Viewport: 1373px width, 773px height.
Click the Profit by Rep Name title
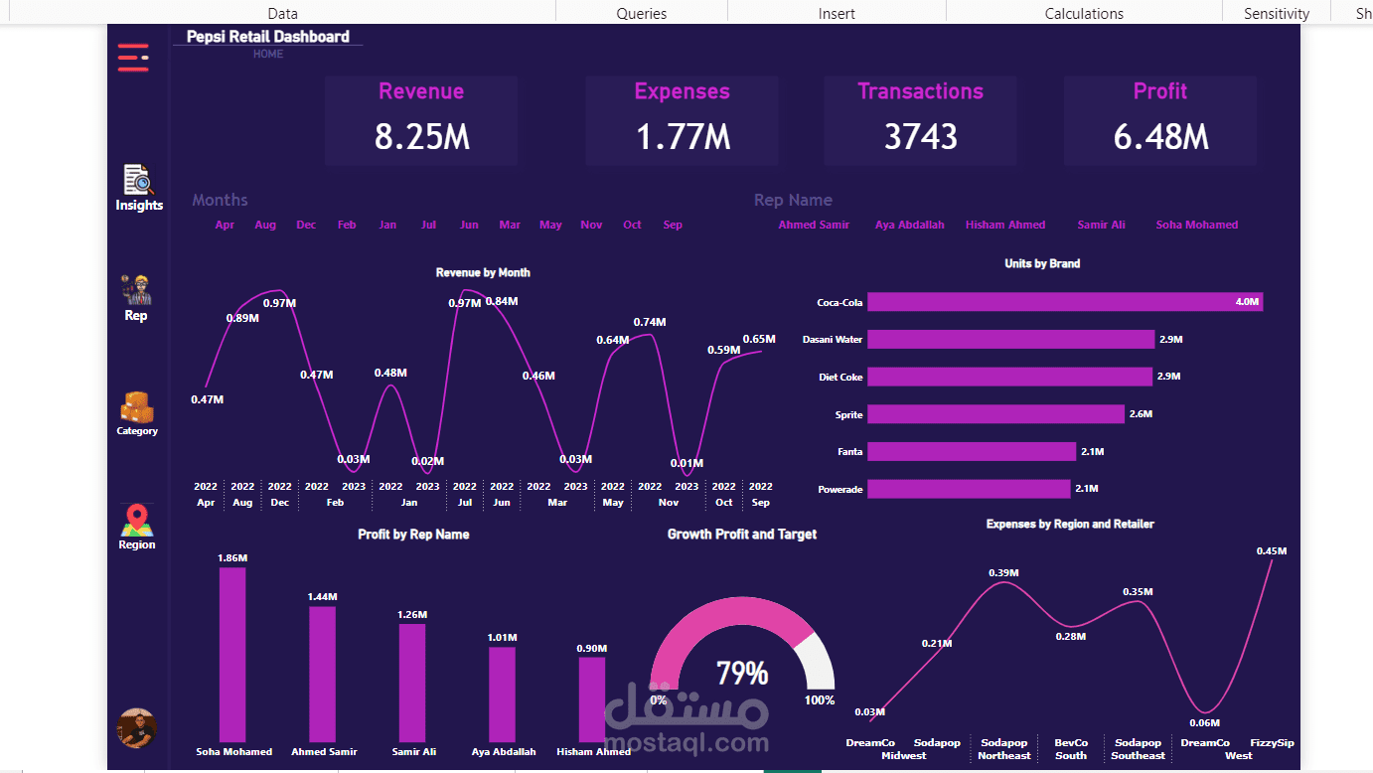[413, 535]
